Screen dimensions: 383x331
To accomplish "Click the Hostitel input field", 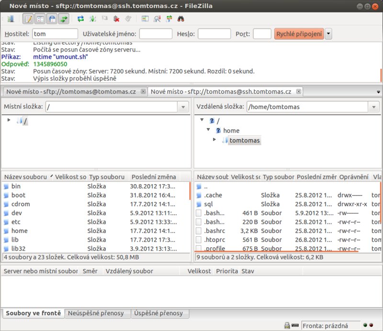I will click(x=55, y=33).
